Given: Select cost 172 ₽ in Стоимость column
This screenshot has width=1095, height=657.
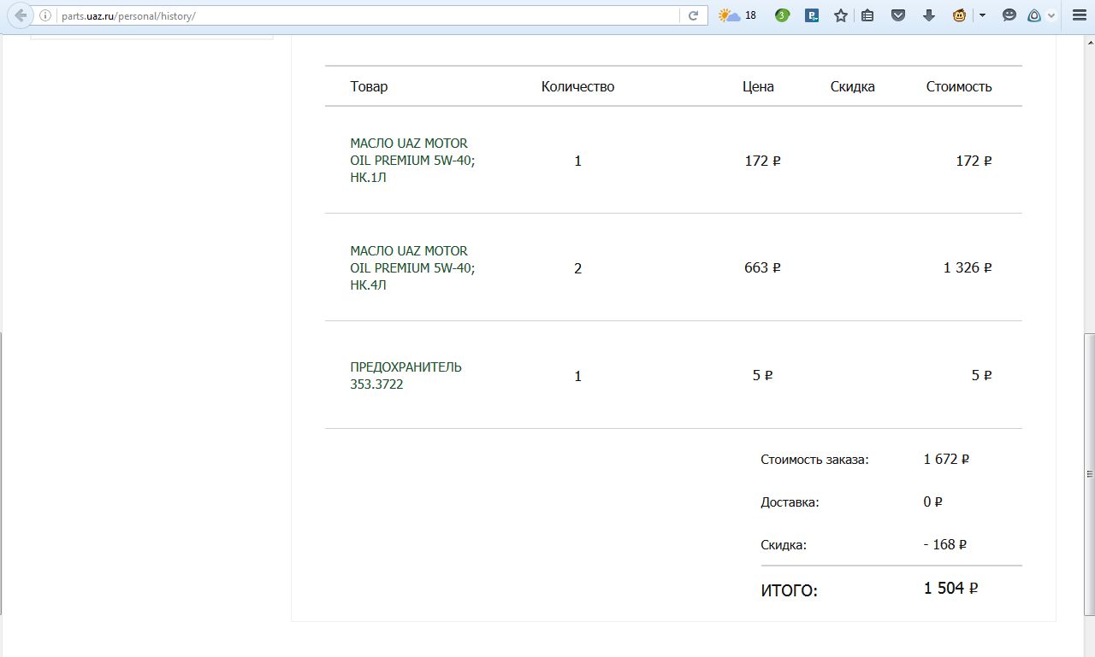Looking at the screenshot, I should pyautogui.click(x=974, y=161).
